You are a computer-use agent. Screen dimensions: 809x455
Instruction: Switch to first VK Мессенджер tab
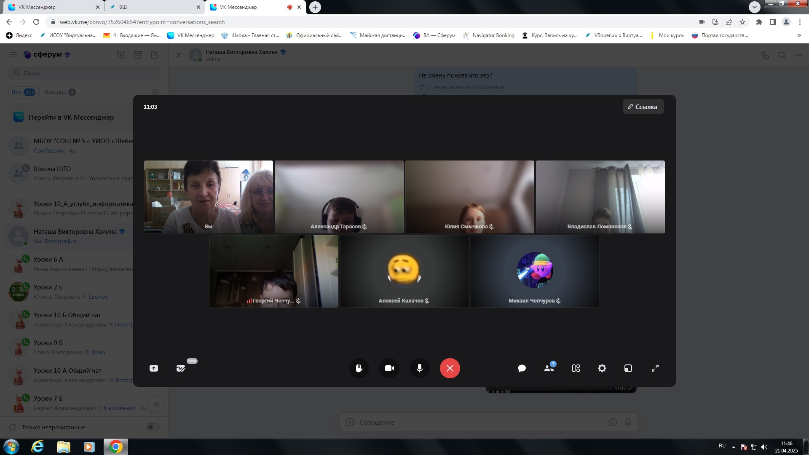[x=54, y=7]
